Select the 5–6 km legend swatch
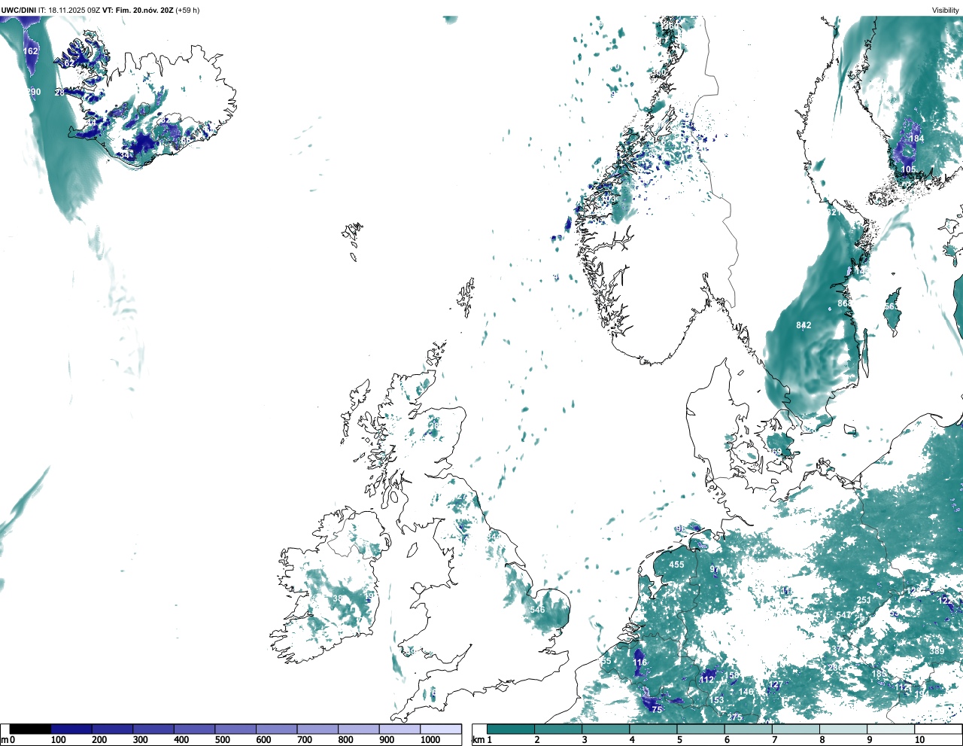 (x=700, y=729)
